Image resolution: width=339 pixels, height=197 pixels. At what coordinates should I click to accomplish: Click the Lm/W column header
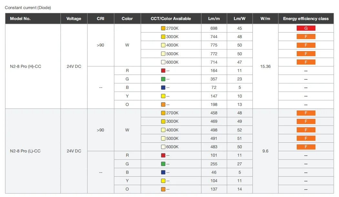(240, 19)
